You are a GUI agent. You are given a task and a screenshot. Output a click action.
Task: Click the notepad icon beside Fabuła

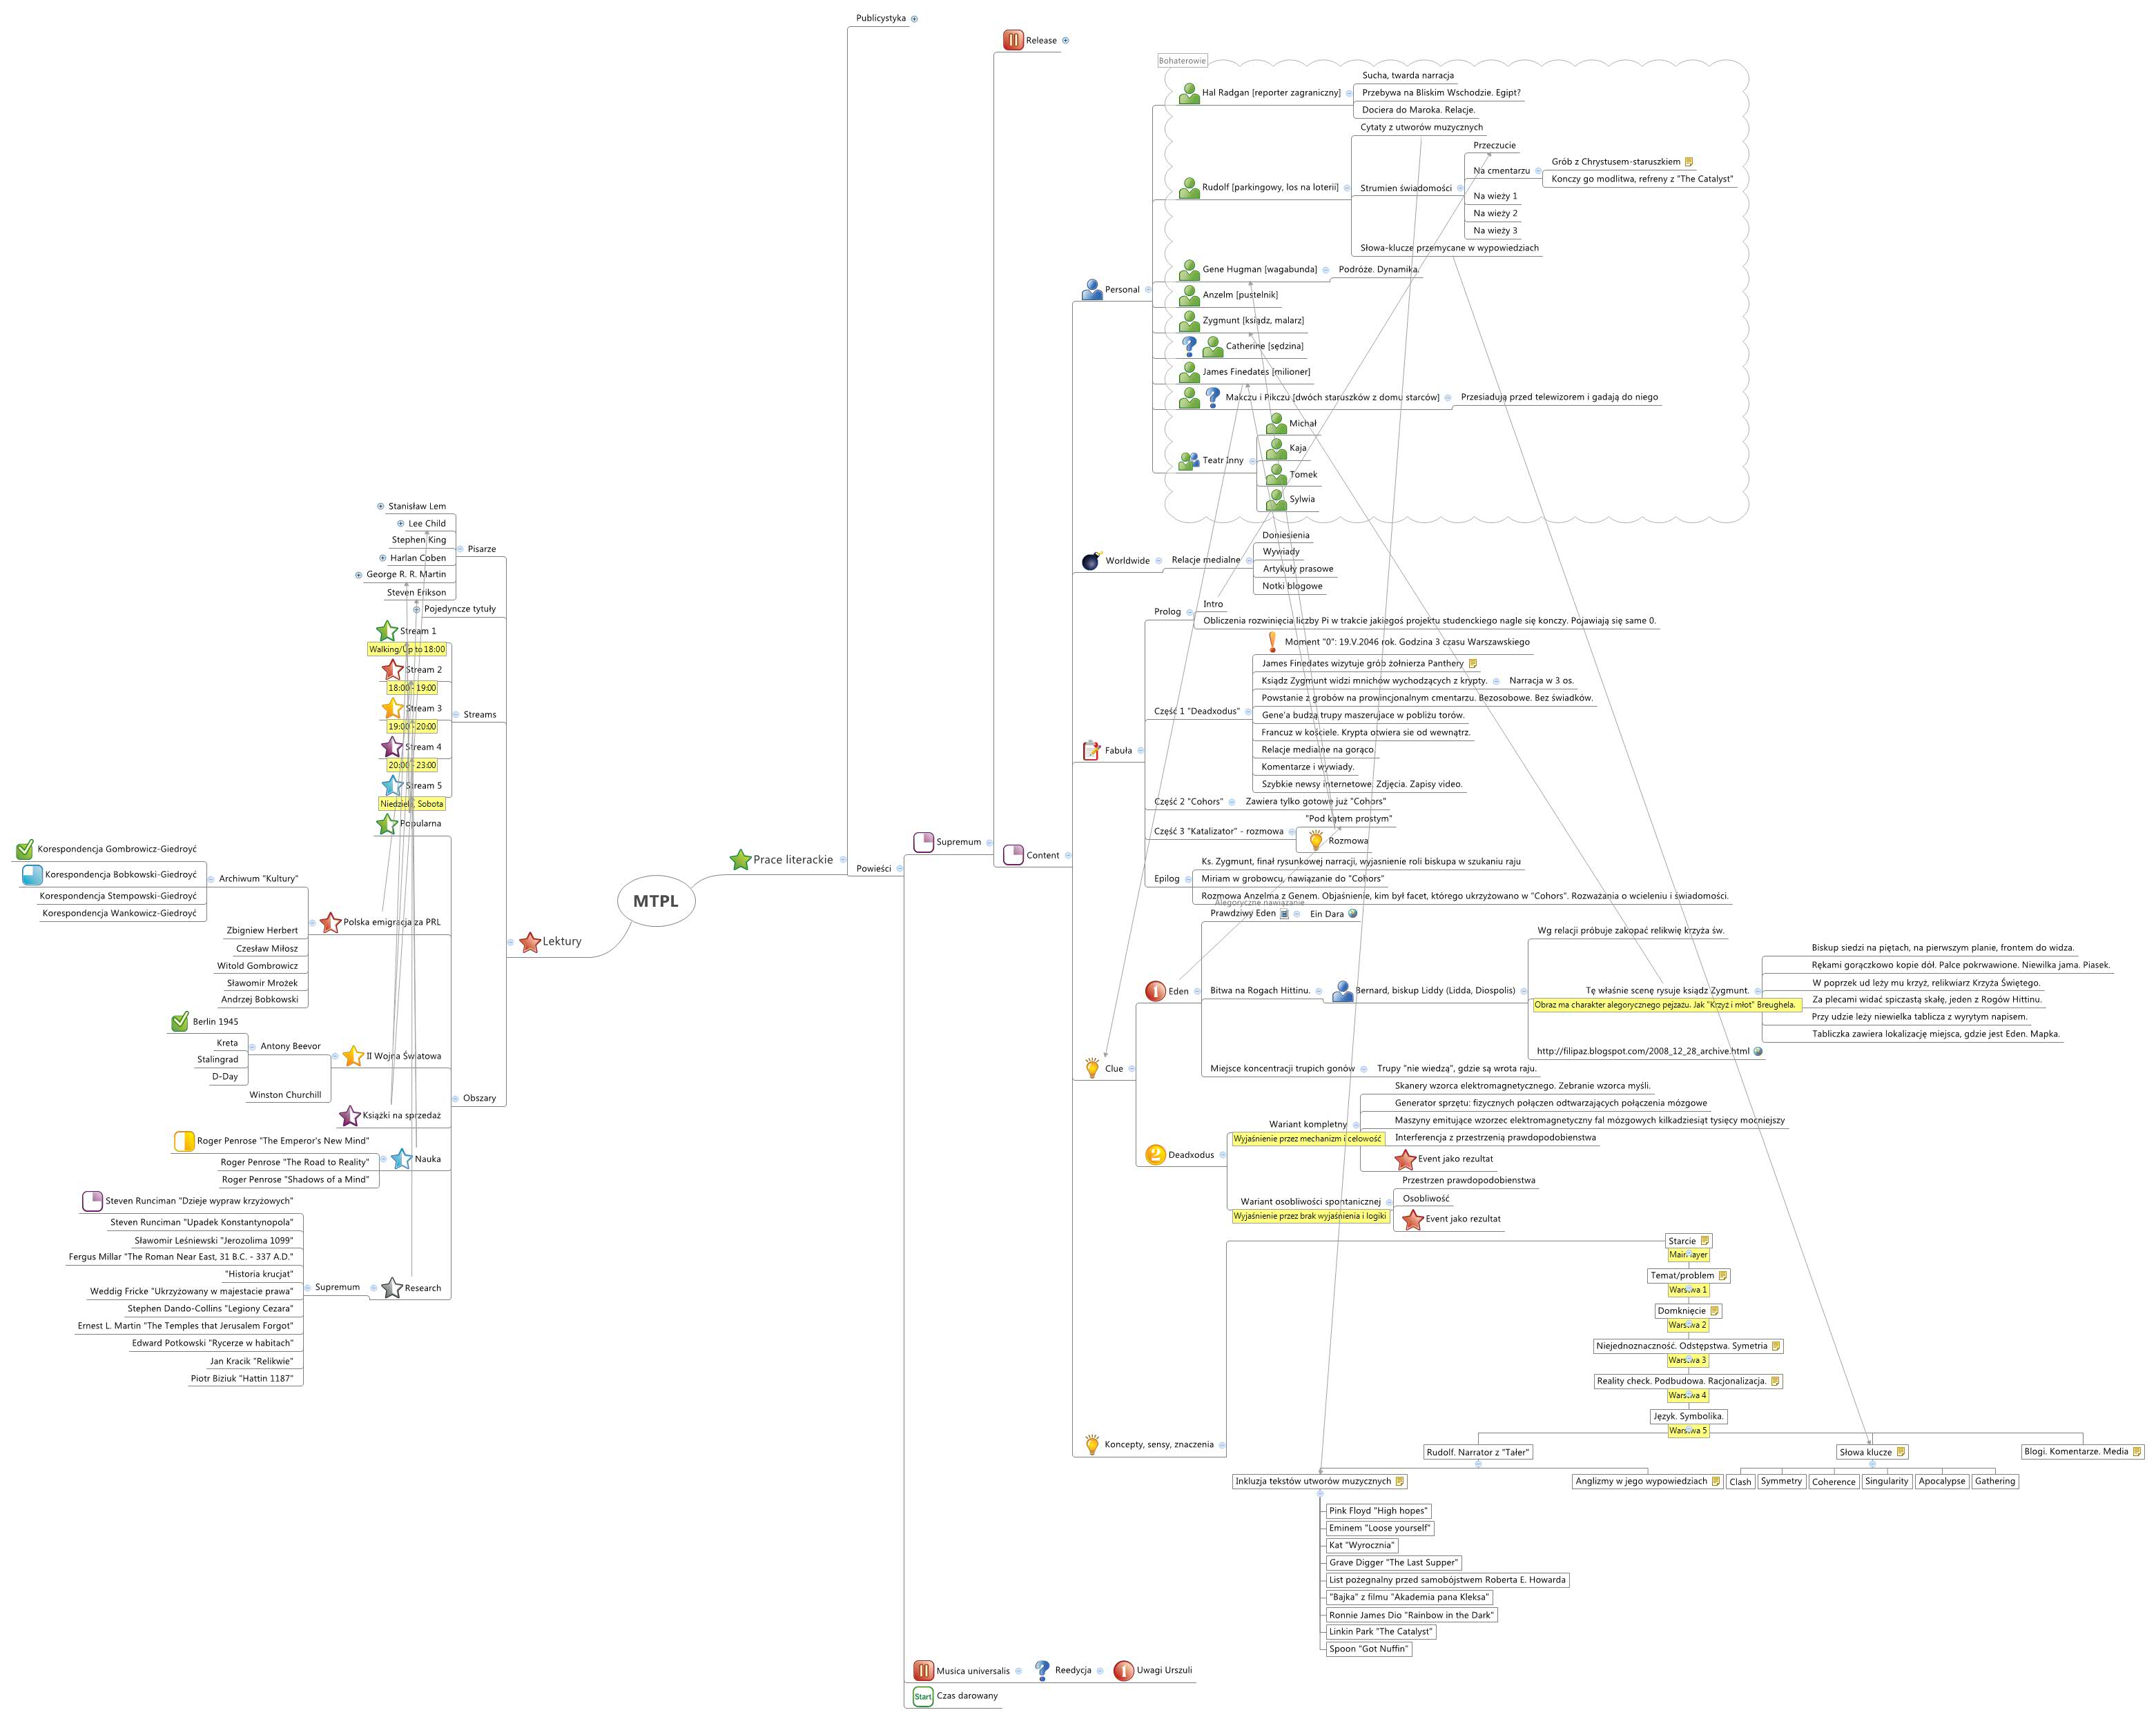[1091, 749]
